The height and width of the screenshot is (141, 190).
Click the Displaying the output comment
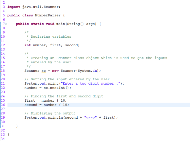coord(50,113)
